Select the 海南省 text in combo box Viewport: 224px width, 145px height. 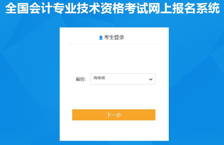click(x=99, y=78)
